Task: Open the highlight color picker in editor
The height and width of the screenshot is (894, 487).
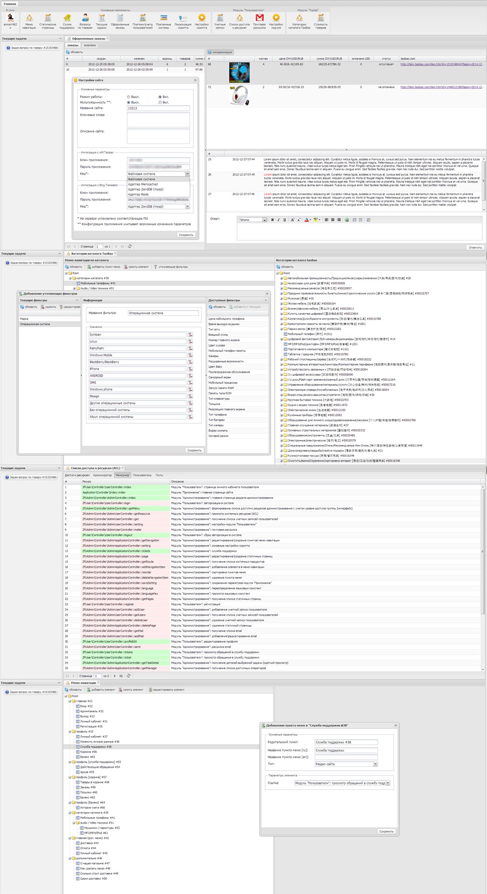Action: coord(316,220)
